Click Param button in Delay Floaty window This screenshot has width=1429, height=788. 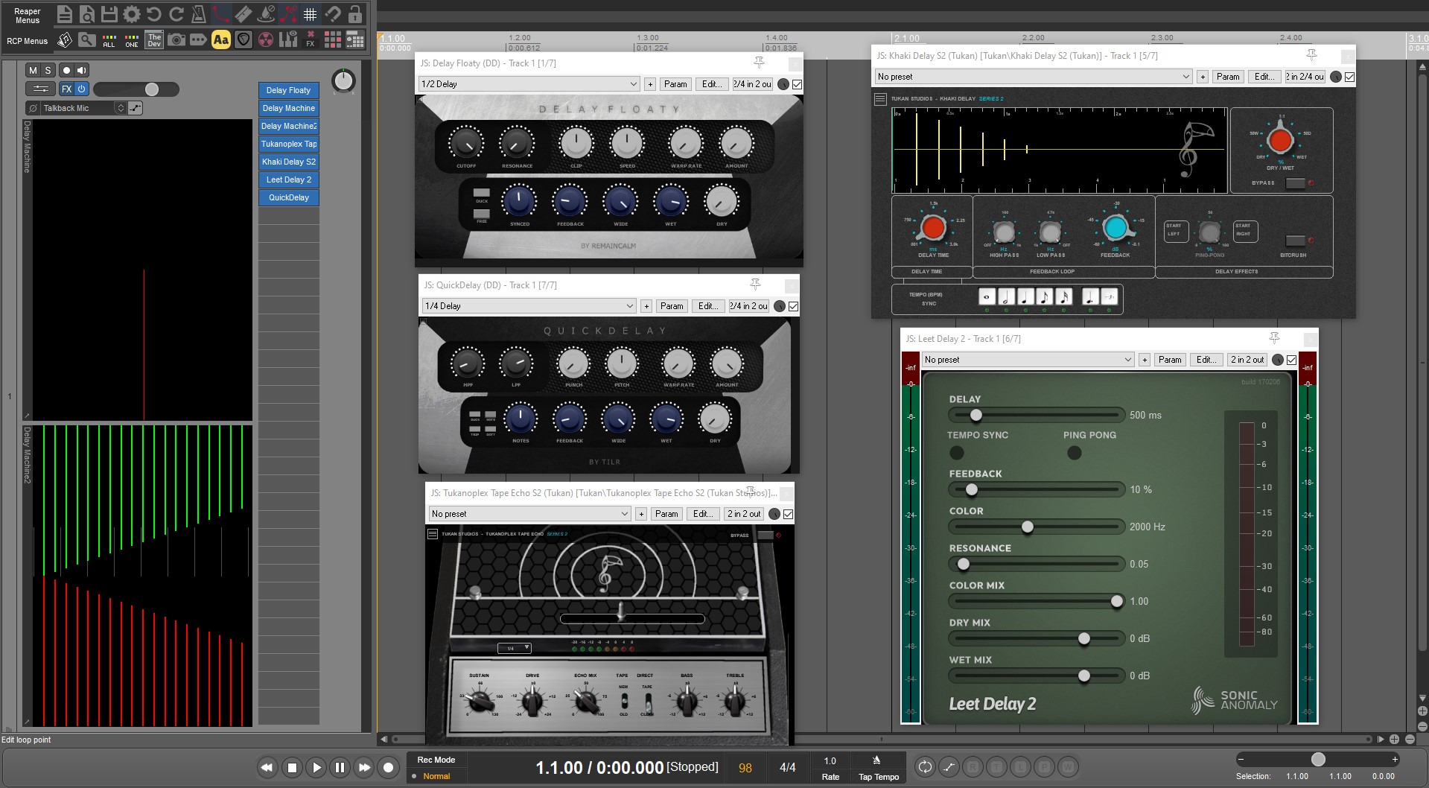[x=675, y=84]
